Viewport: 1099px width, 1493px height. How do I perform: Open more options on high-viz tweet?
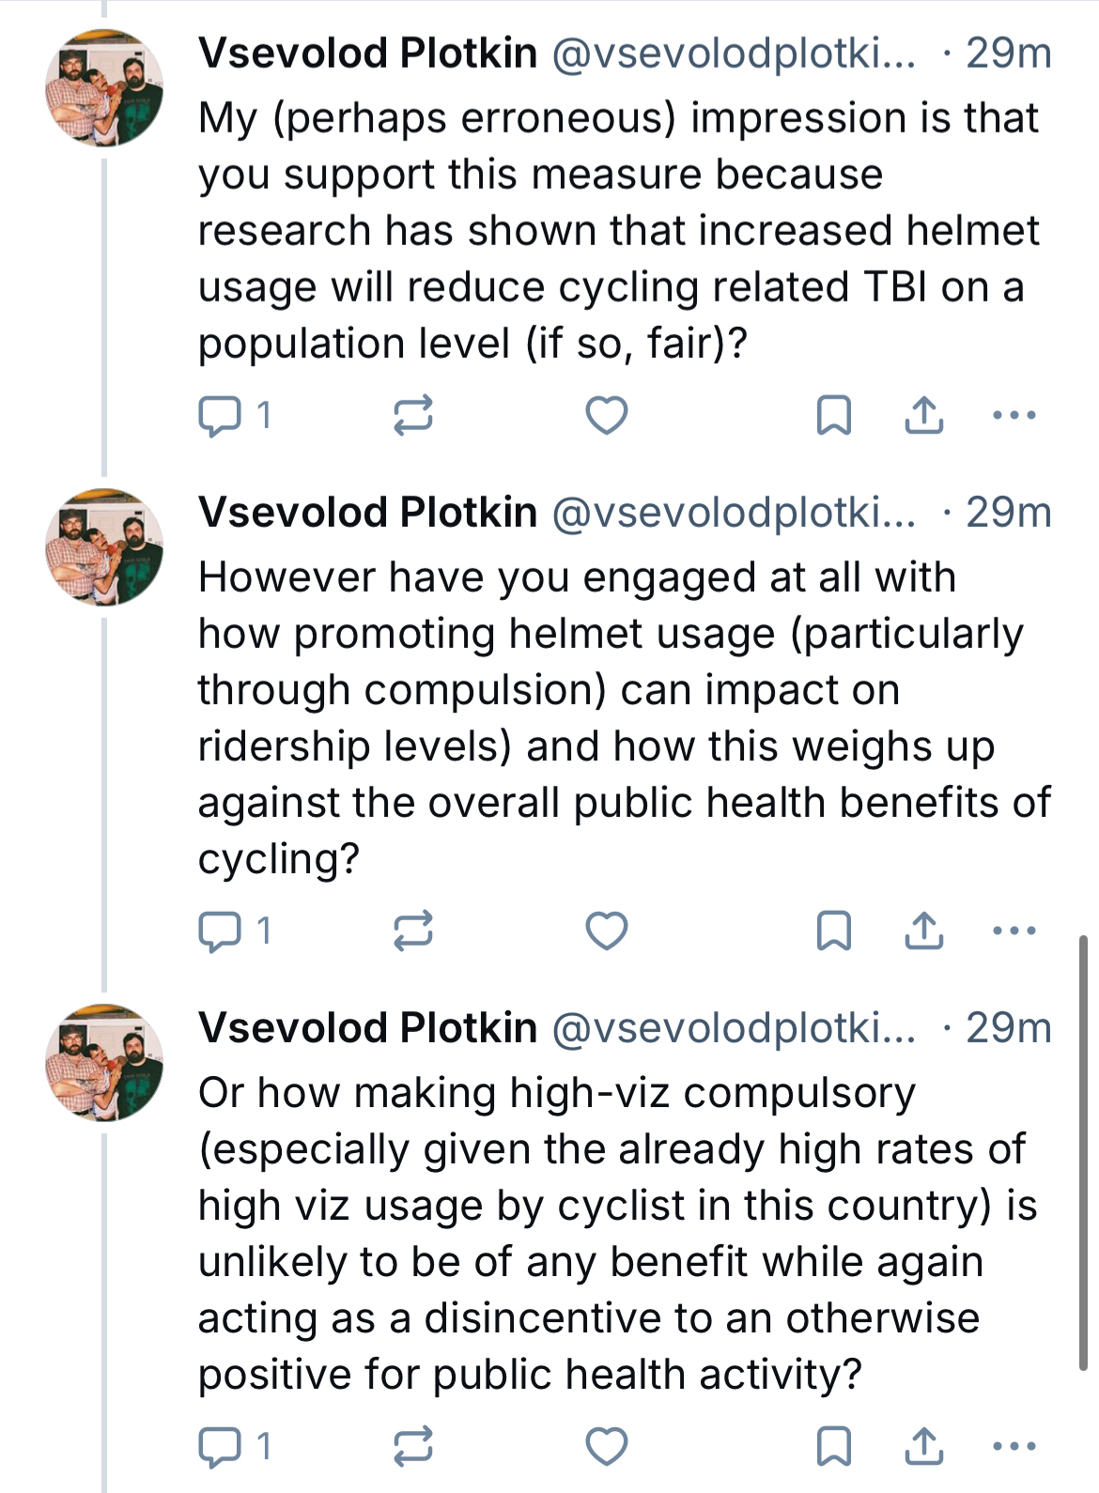tap(1014, 1446)
